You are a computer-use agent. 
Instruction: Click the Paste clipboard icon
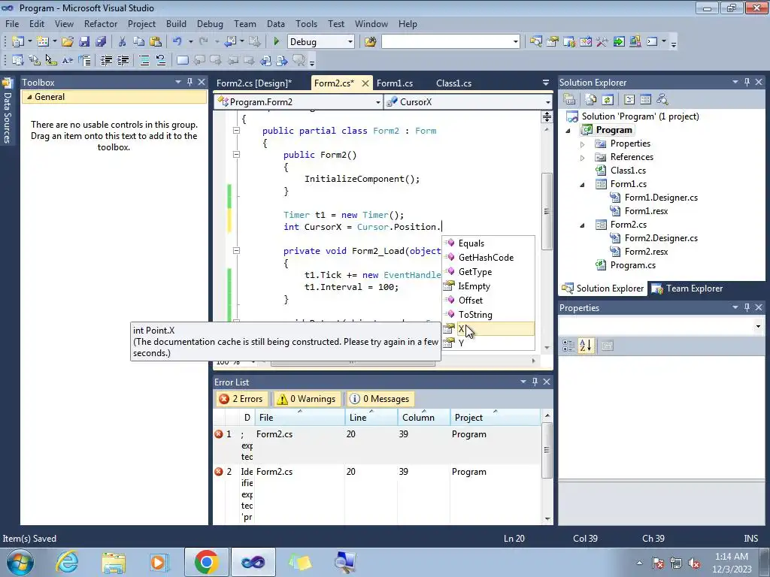point(156,42)
